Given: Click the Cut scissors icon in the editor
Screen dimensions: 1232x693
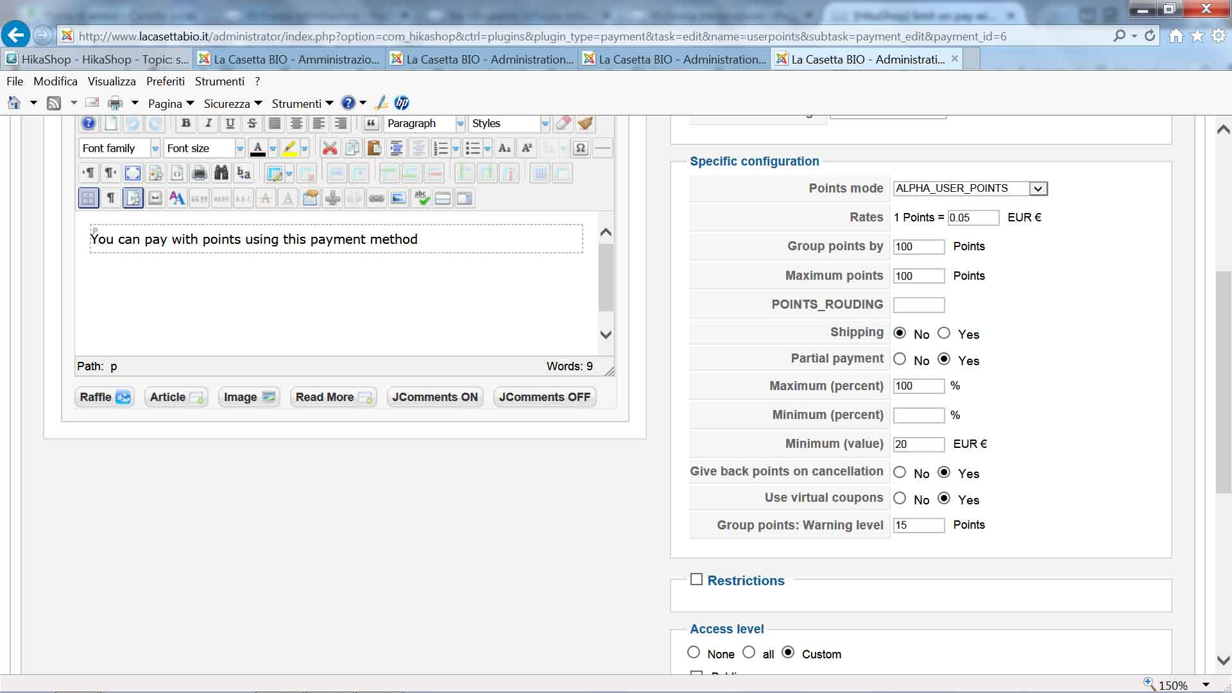Looking at the screenshot, I should (x=330, y=149).
